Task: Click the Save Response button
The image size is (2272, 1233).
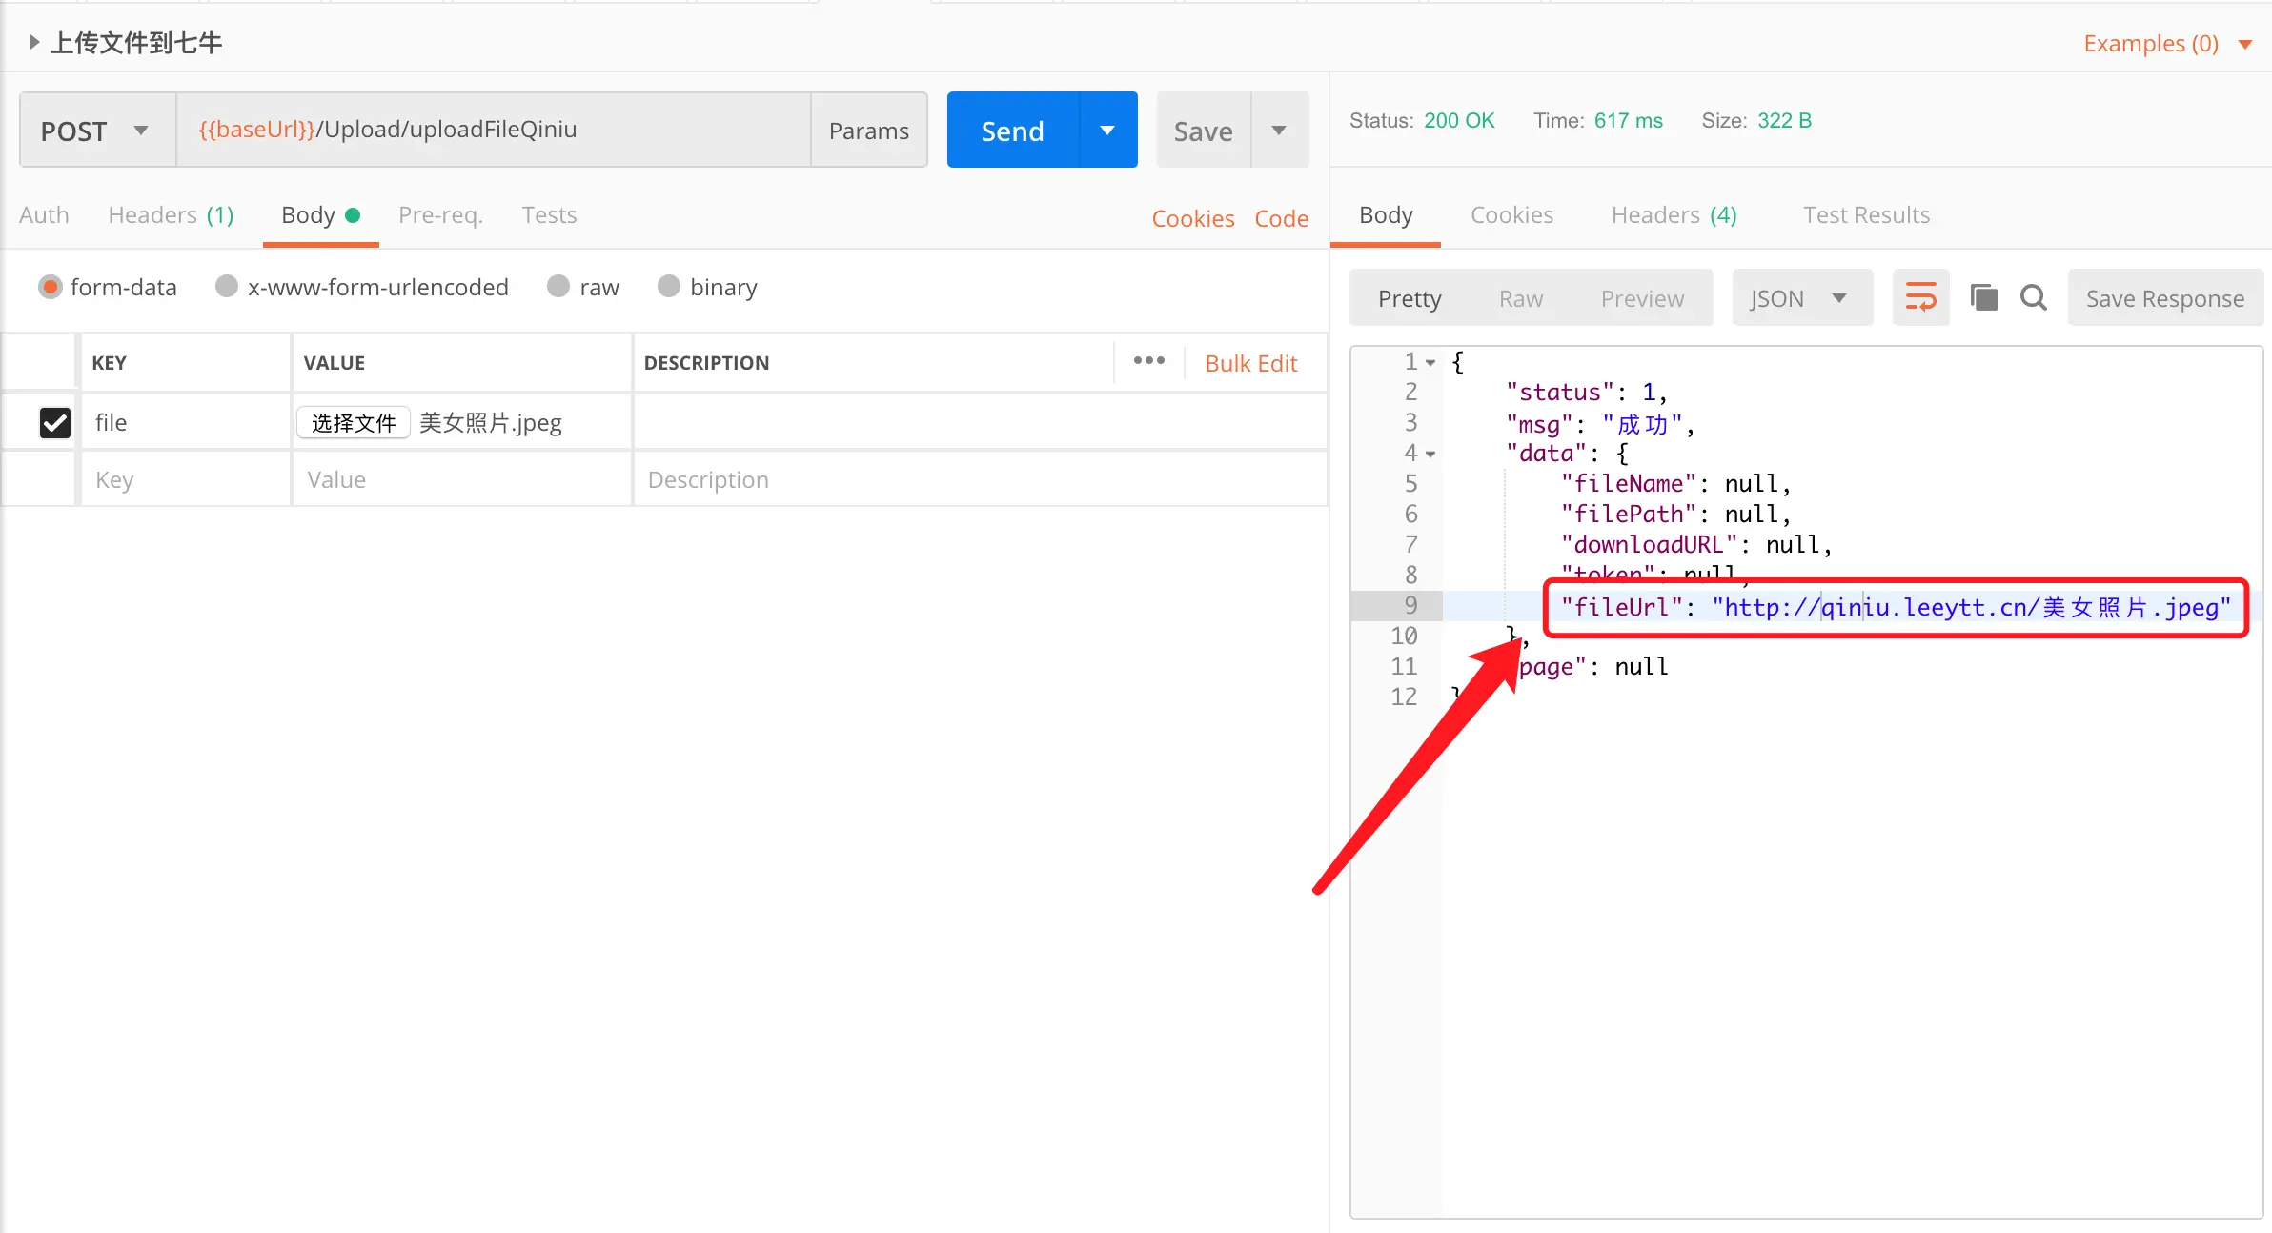Action: click(2164, 298)
